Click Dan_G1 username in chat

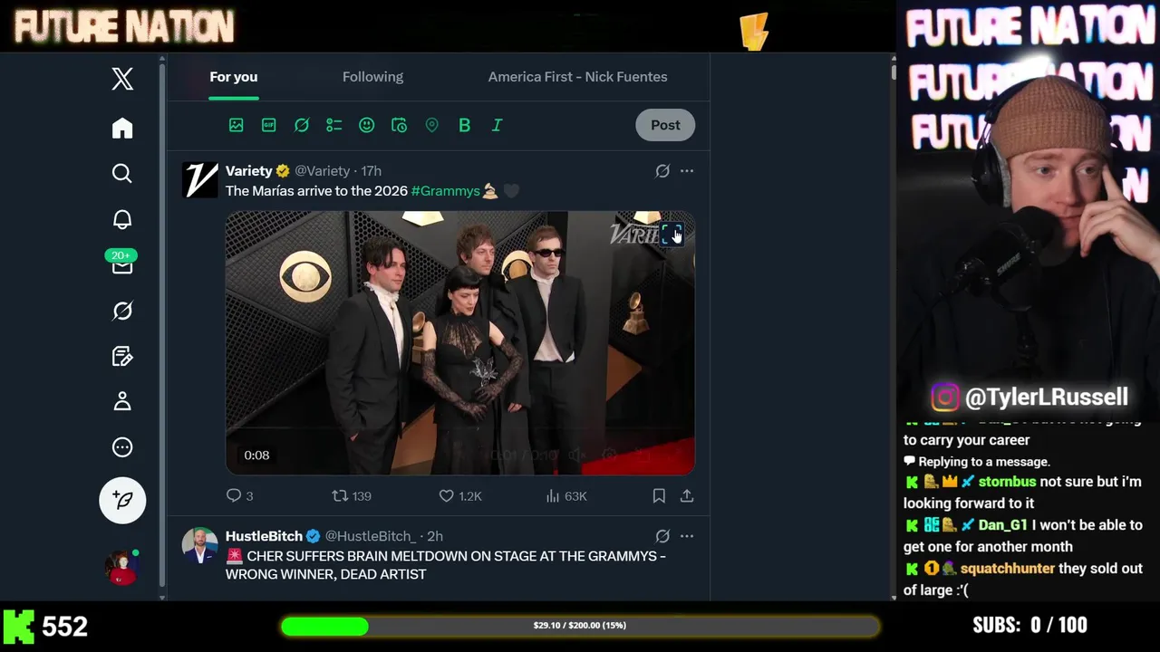(1003, 525)
